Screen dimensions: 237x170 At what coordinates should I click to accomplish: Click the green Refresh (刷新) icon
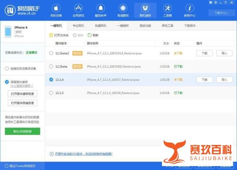90,35
